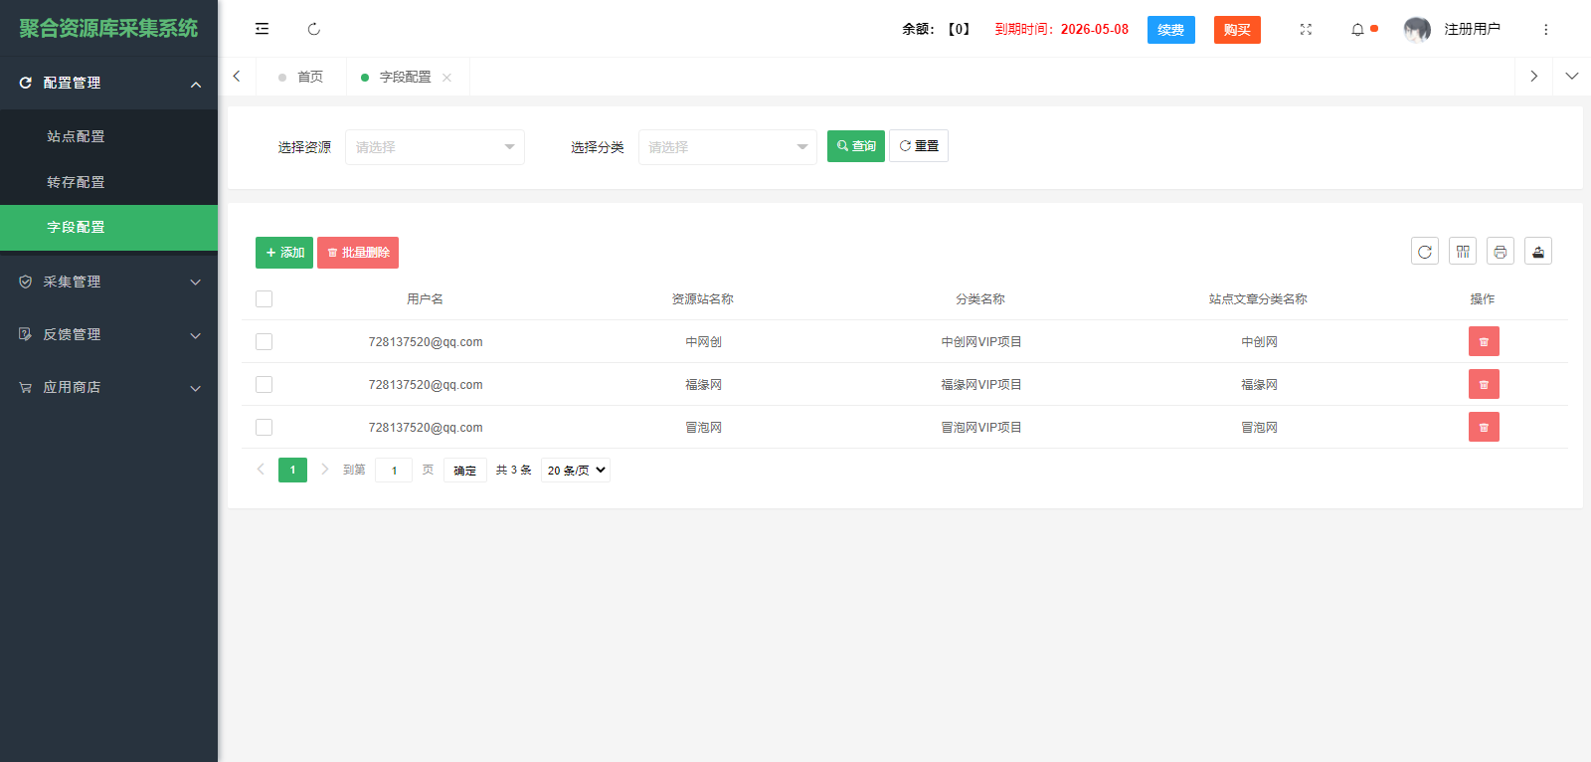Open 转存配置 in sidebar
The height and width of the screenshot is (762, 1591).
109,182
